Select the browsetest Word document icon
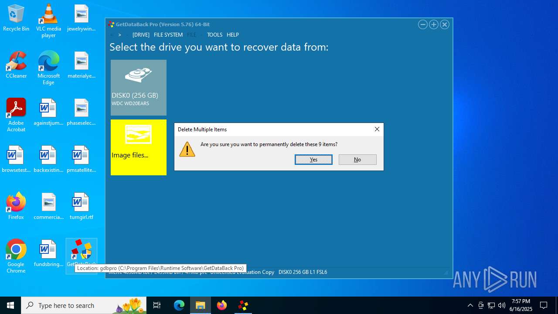 coord(16,160)
